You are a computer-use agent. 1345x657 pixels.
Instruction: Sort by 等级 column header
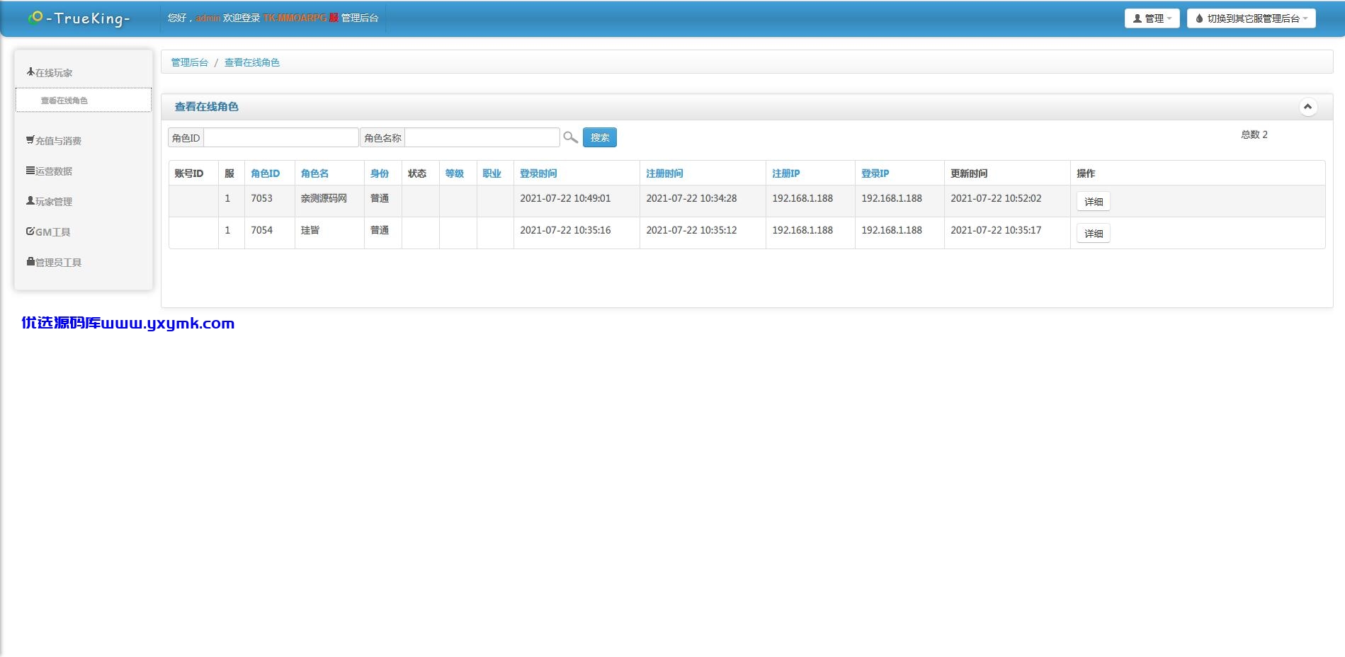coord(455,173)
